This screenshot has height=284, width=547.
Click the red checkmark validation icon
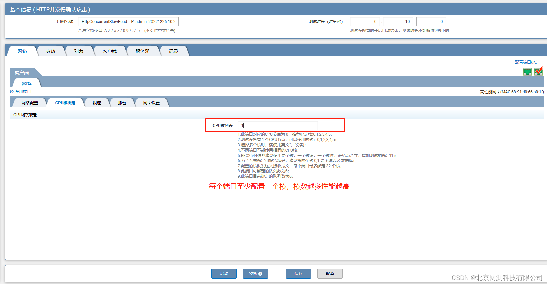[x=539, y=71]
